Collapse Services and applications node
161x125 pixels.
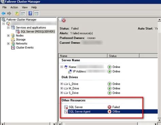point(8,28)
